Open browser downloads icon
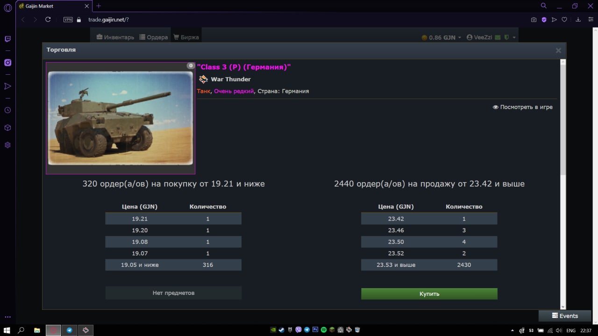The image size is (598, 336). (578, 20)
